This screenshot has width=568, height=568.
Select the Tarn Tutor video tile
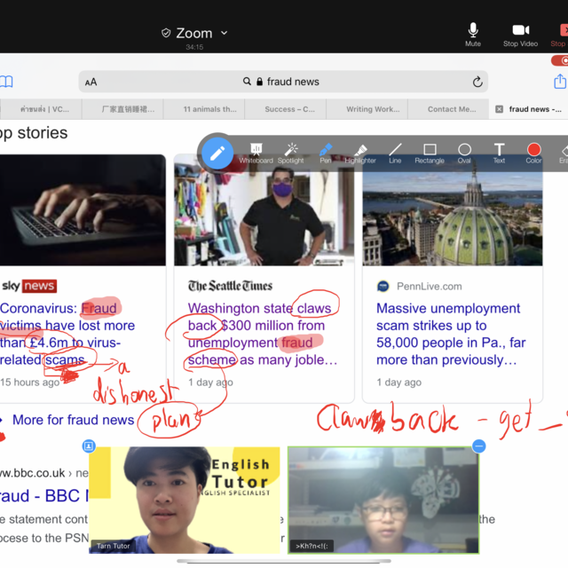point(185,500)
